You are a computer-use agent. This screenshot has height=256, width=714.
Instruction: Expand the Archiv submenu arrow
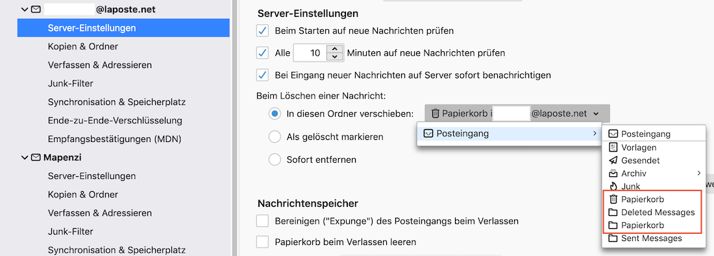click(x=698, y=173)
